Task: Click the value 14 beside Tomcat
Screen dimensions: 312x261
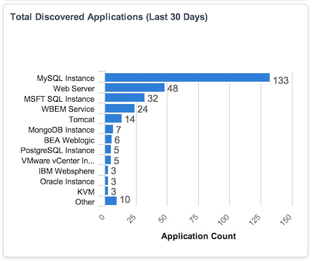Action: click(x=130, y=119)
